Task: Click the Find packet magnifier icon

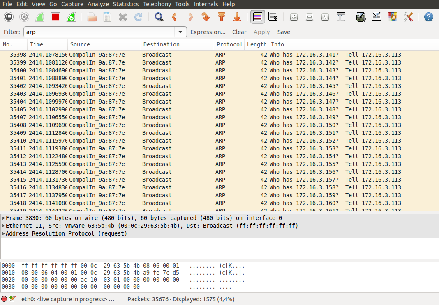Action: point(159,17)
